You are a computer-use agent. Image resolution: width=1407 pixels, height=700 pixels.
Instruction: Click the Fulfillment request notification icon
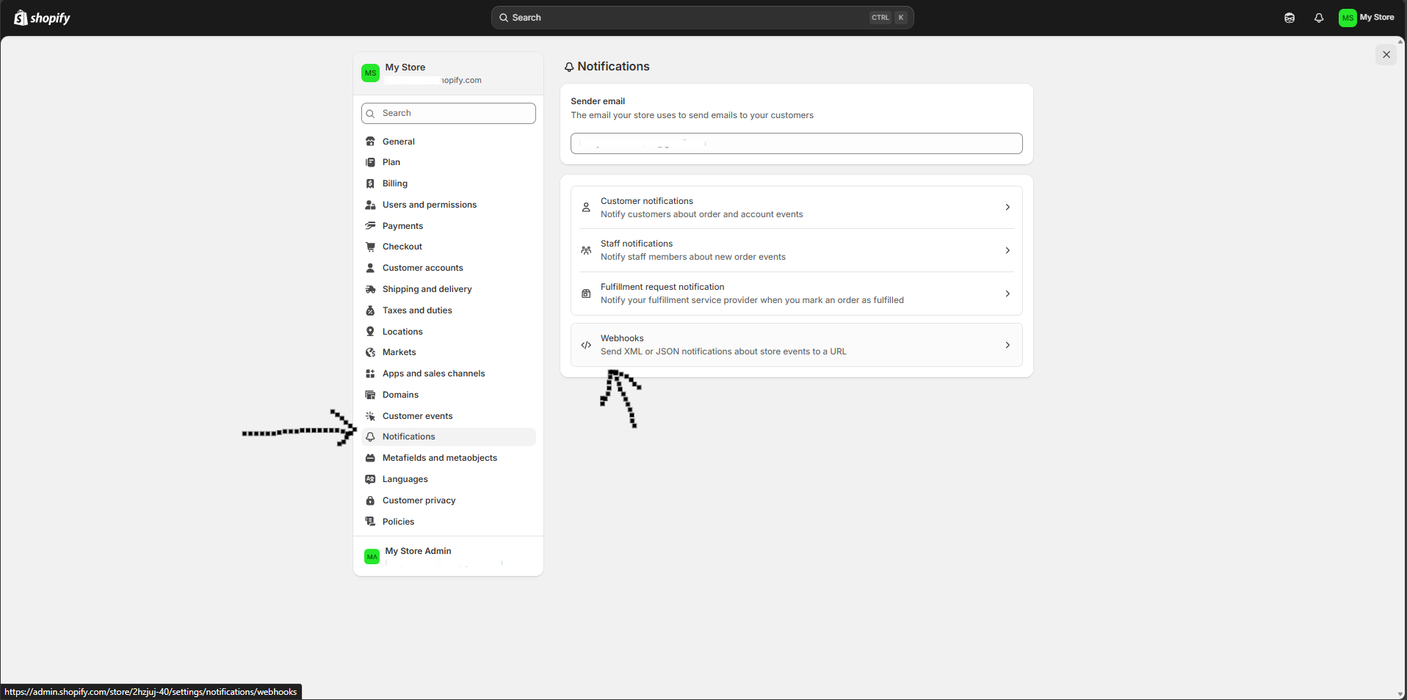point(586,294)
